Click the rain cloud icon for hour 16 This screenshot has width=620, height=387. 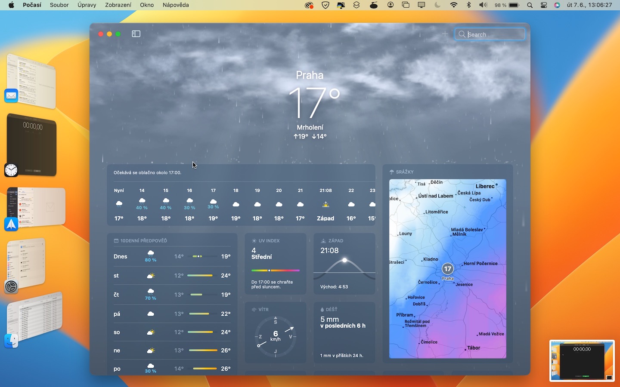pyautogui.click(x=189, y=201)
